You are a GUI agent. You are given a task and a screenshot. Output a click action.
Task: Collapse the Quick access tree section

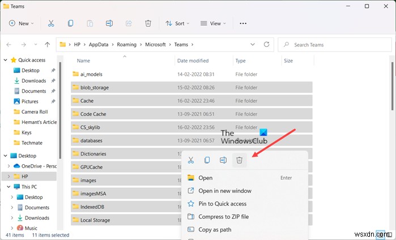point(5,60)
